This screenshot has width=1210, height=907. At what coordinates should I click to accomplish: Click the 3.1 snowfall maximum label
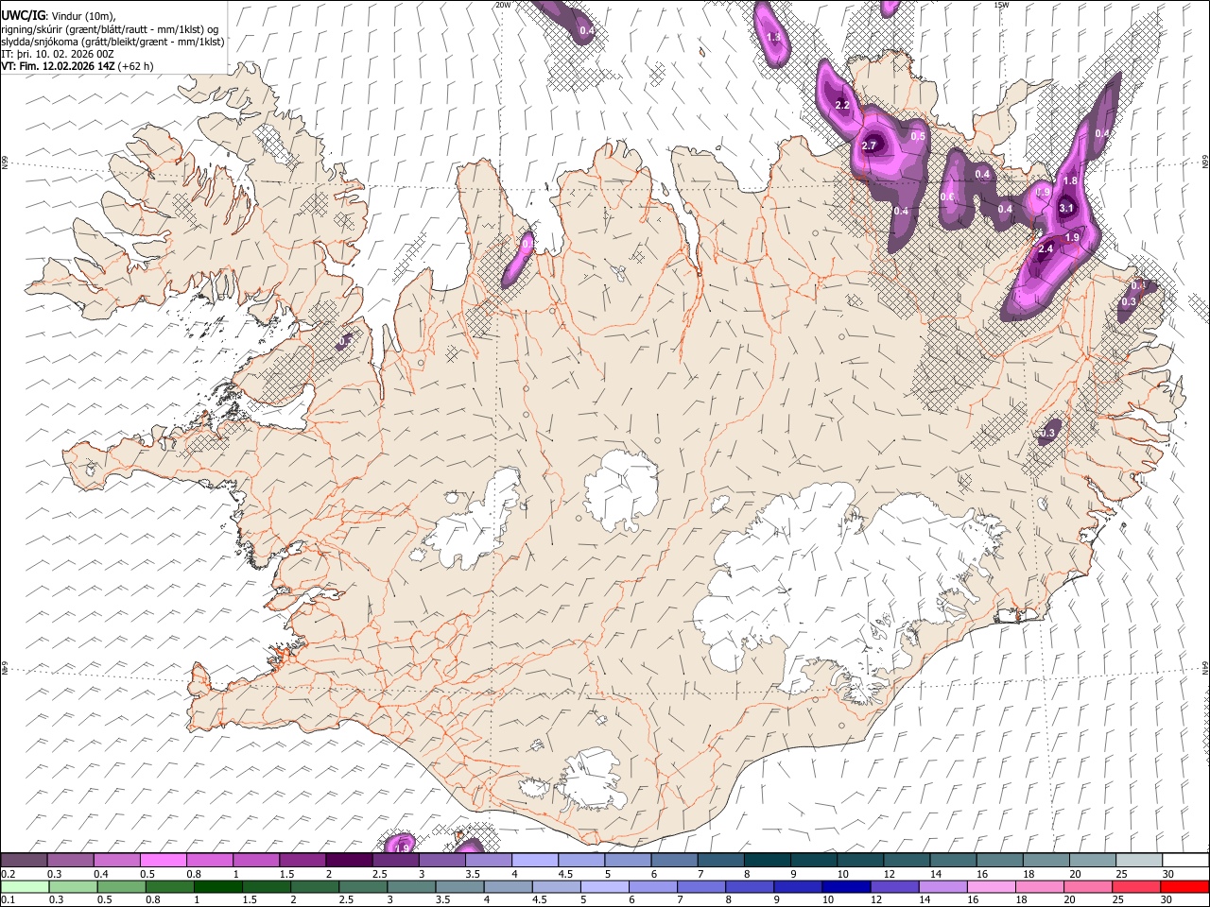[x=1066, y=208]
